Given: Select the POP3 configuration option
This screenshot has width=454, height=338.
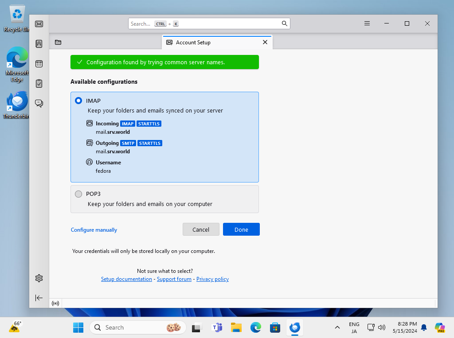Looking at the screenshot, I should (x=78, y=194).
